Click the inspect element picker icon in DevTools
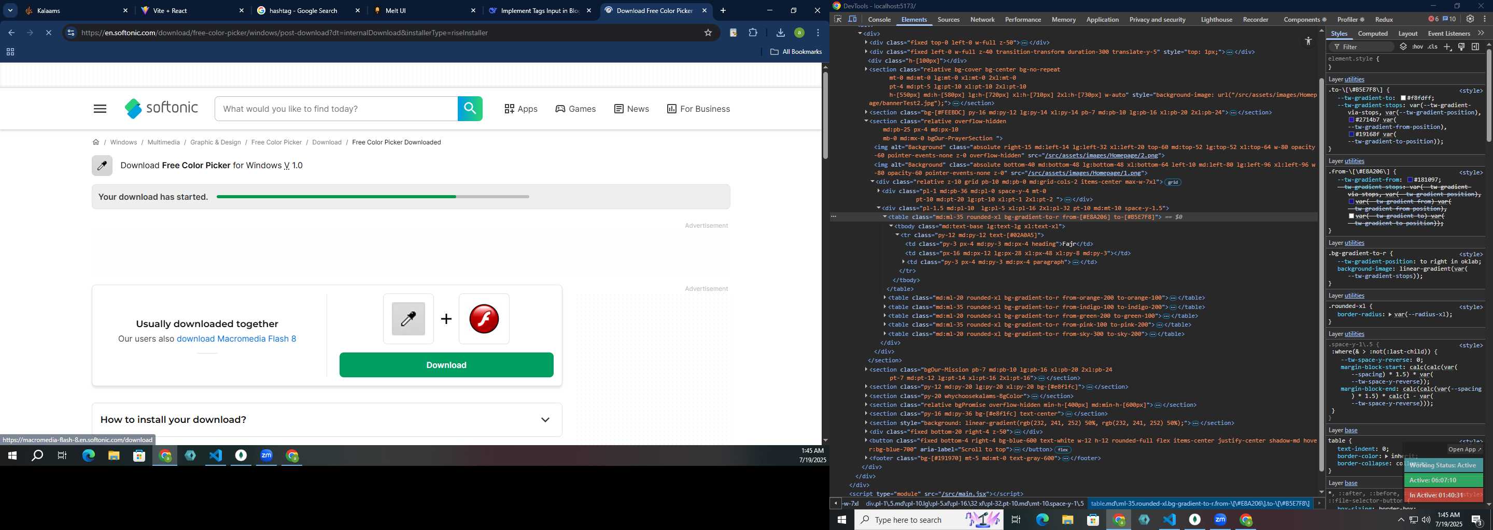The height and width of the screenshot is (530, 1493). coord(838,19)
